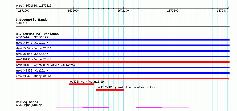Click the red bar under nsv3328401
Screen dimensions: 237x111
tap(81, 84)
